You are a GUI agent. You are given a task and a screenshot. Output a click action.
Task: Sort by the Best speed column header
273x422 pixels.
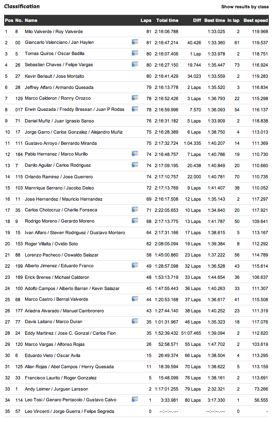[256, 20]
